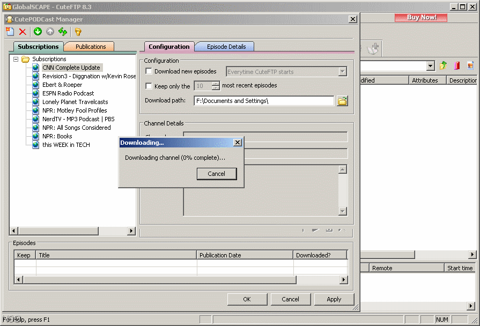This screenshot has width=480, height=326.
Task: Click down arrow of channel description scrollbar
Action: [x=343, y=211]
